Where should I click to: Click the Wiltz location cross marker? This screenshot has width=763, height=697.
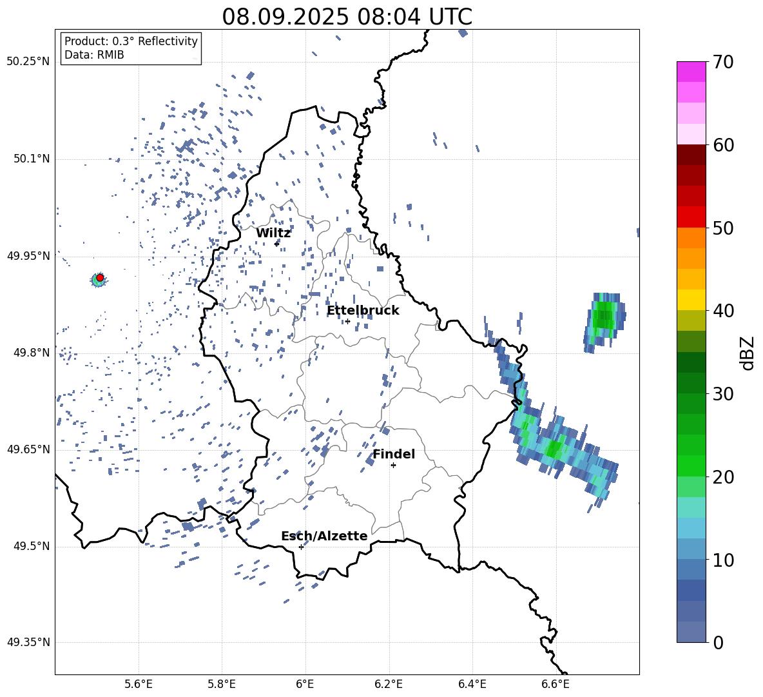276,244
